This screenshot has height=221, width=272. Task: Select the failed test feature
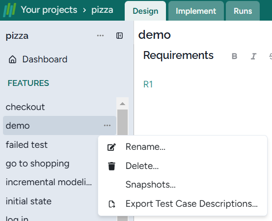[27, 145]
